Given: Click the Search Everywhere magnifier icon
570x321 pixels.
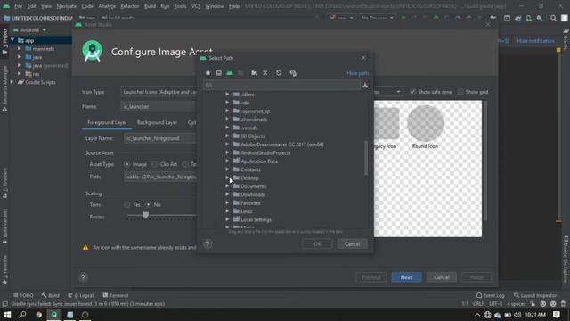Looking at the screenshot, I should [553, 18].
